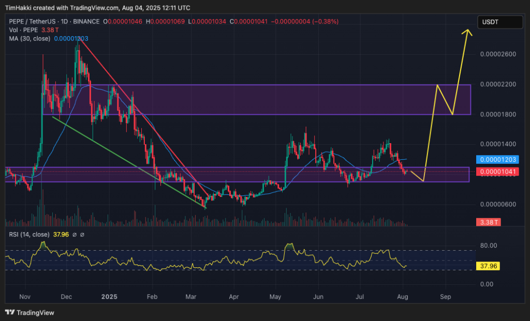Click the 3.38 T volume axis label

tap(489, 222)
